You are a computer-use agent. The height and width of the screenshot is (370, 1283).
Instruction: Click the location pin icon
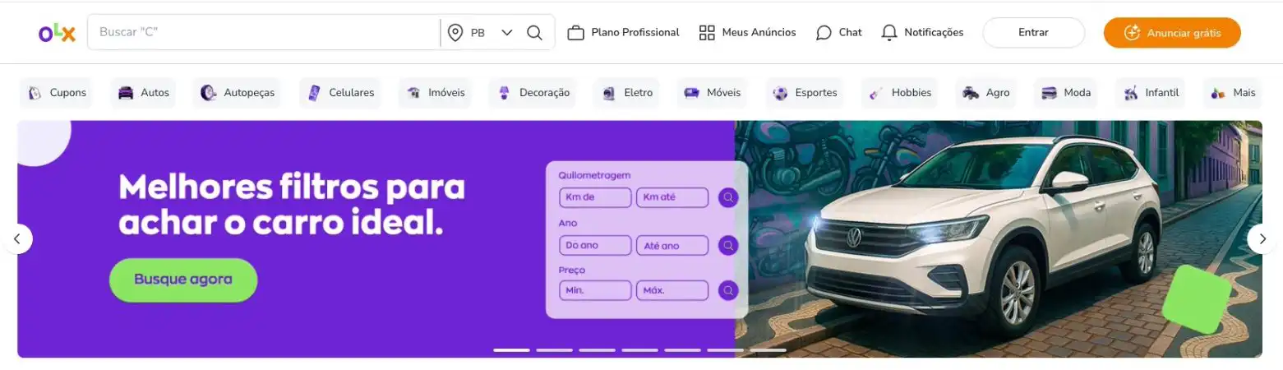455,33
